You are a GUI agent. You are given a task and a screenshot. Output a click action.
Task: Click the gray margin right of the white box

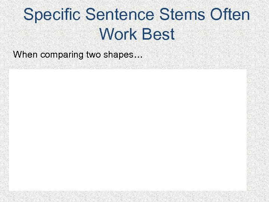coord(258,130)
